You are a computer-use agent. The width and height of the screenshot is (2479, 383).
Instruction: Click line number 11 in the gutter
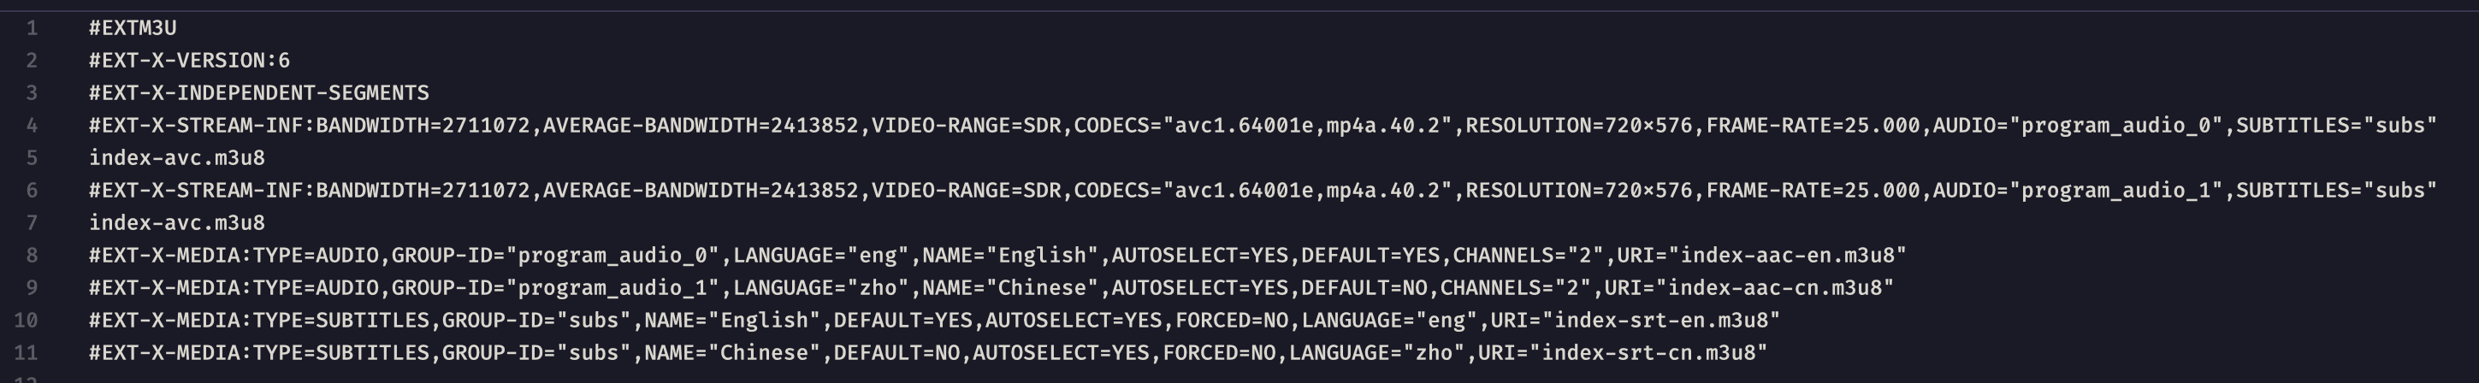[26, 353]
